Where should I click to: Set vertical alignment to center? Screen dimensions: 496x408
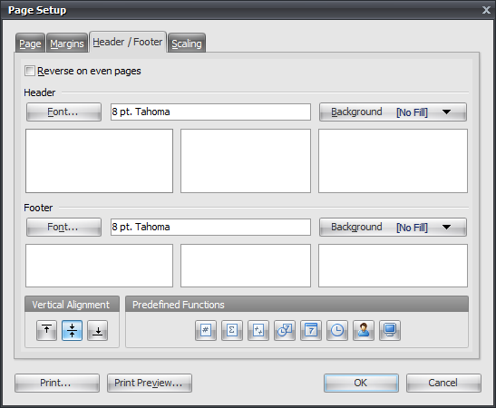click(73, 331)
